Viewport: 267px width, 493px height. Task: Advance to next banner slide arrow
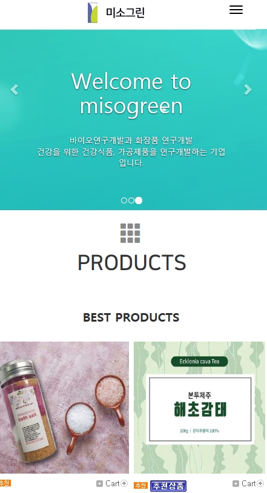248,90
